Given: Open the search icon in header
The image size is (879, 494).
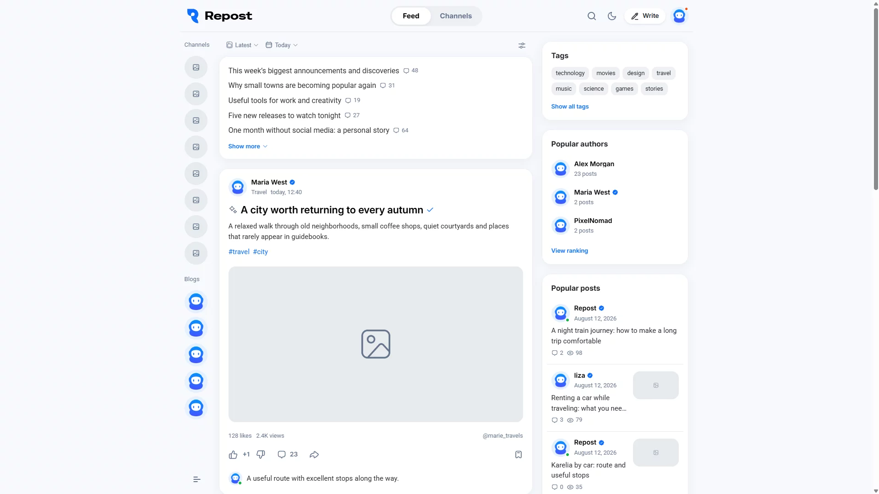Looking at the screenshot, I should click(591, 16).
